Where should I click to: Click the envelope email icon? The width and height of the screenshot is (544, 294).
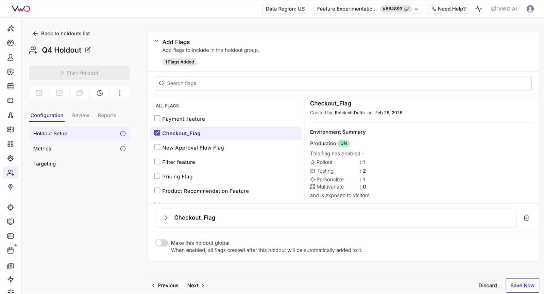[59, 93]
